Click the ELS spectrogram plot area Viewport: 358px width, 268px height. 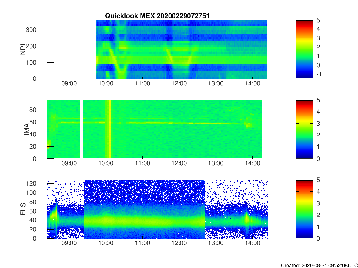157,209
